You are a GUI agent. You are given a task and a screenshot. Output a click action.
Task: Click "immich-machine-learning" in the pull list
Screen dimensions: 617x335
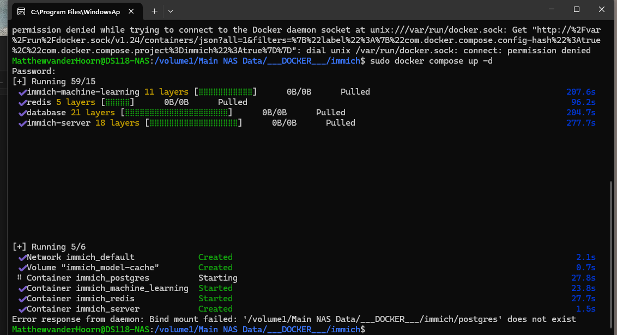click(83, 92)
